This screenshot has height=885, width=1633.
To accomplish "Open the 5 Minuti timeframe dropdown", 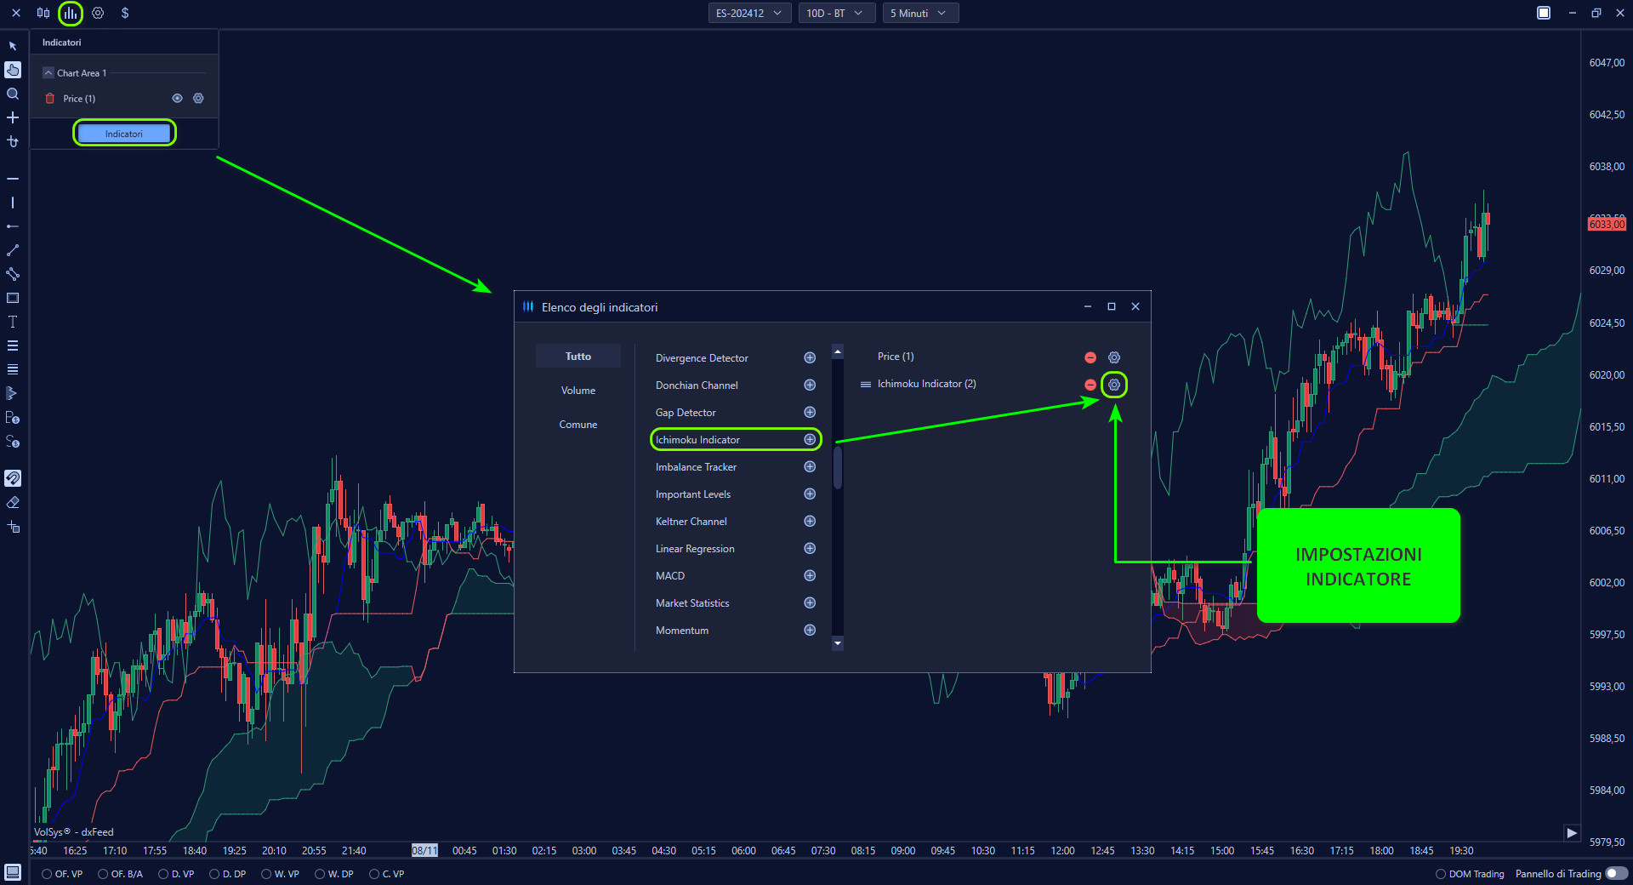I will point(920,13).
